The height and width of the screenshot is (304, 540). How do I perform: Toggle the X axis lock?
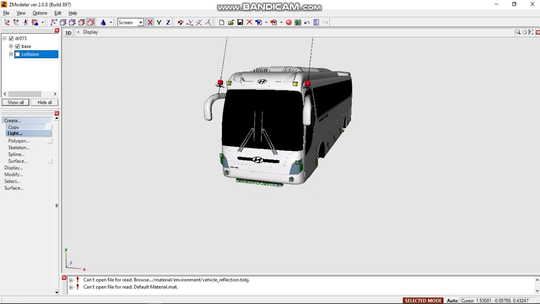[x=150, y=22]
